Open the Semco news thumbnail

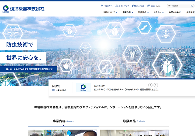point(83,88)
